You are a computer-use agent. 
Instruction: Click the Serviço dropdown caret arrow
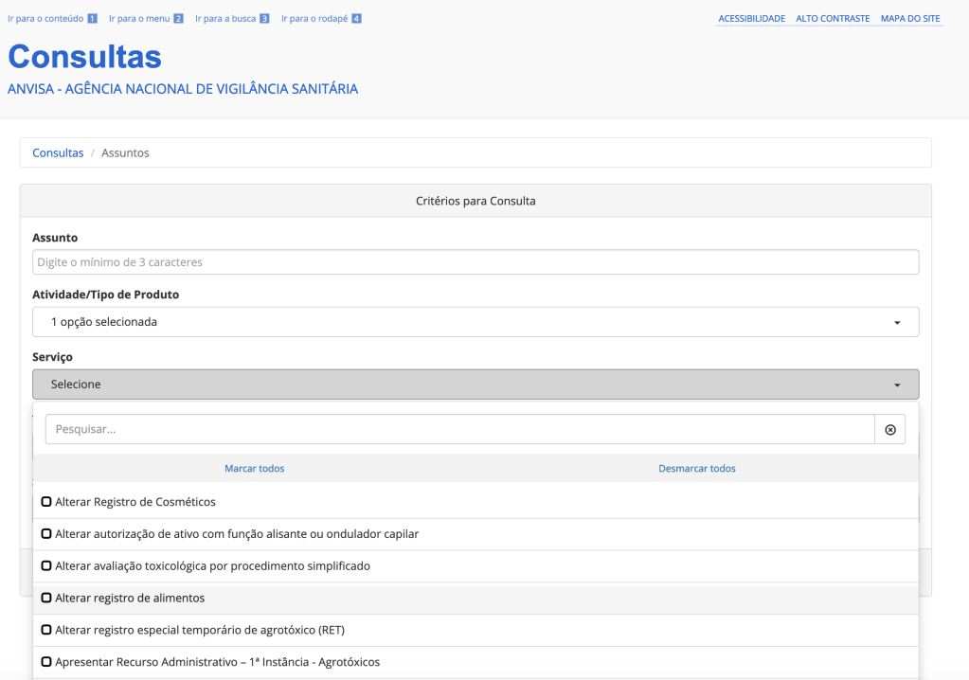tap(896, 385)
